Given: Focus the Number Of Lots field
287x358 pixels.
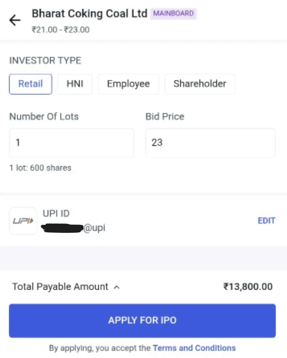Looking at the screenshot, I should point(71,143).
